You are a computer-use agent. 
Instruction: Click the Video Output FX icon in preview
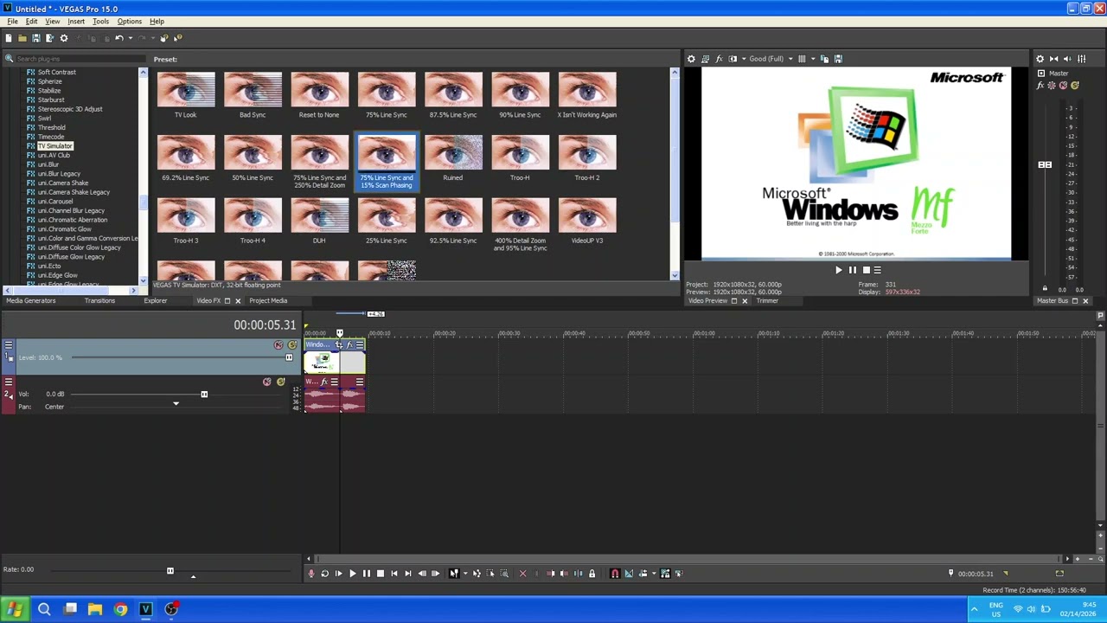tap(719, 59)
